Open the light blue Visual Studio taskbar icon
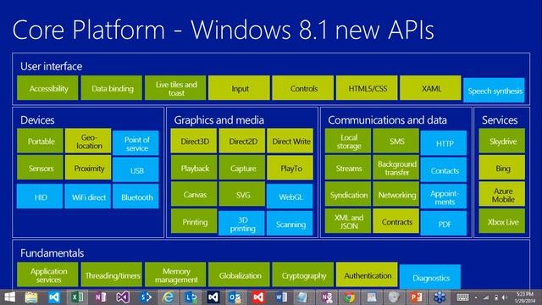 [54, 297]
